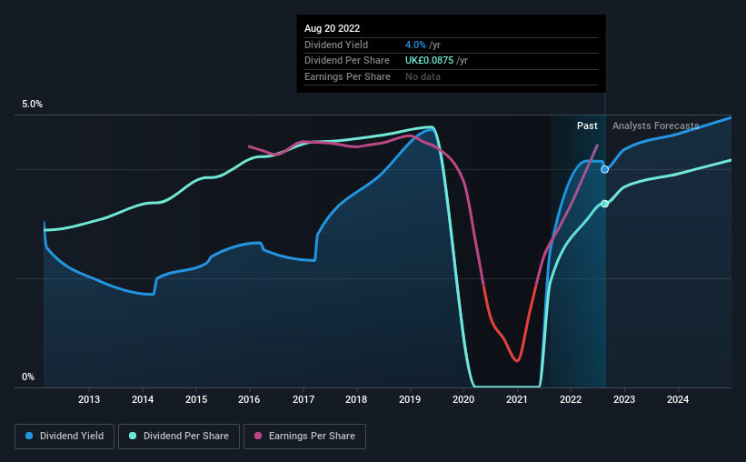Toggle the Earnings Per Share legend button
Image resolution: width=746 pixels, height=462 pixels.
pyautogui.click(x=304, y=437)
